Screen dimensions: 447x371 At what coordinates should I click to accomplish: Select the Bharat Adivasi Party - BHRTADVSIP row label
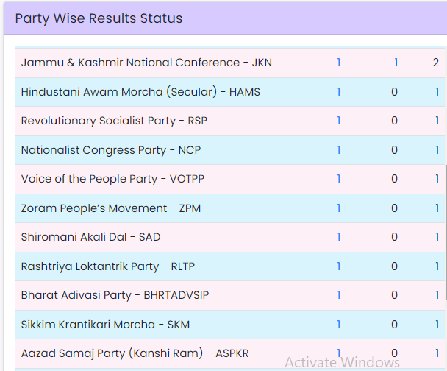[x=115, y=295]
